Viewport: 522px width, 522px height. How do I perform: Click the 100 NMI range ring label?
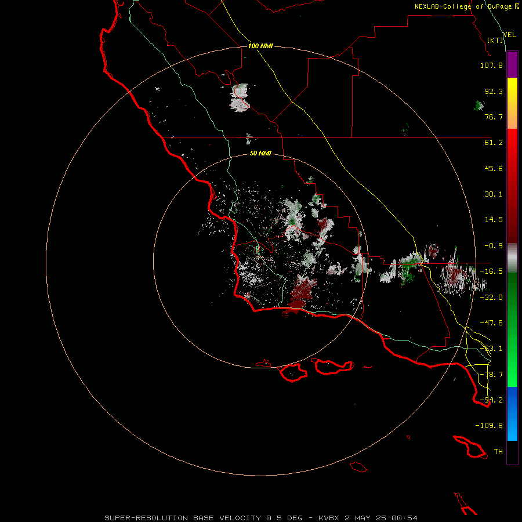[260, 46]
